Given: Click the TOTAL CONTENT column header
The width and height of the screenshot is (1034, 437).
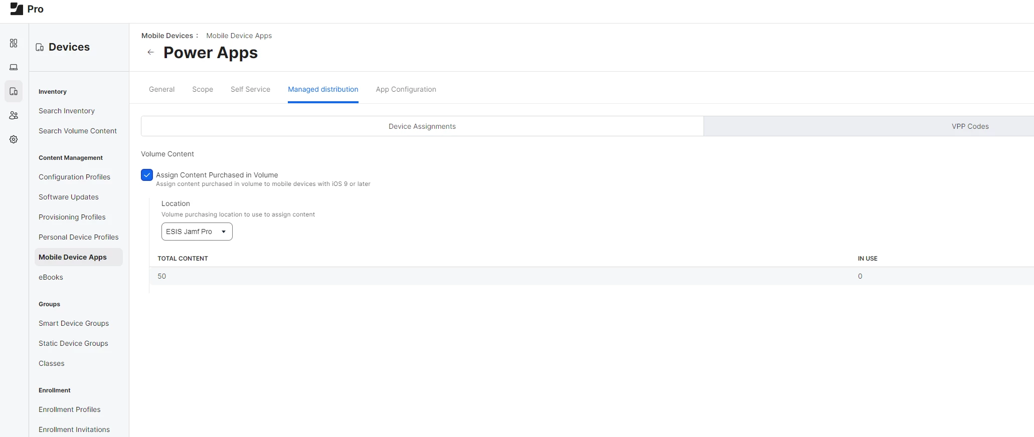Looking at the screenshot, I should pos(183,259).
